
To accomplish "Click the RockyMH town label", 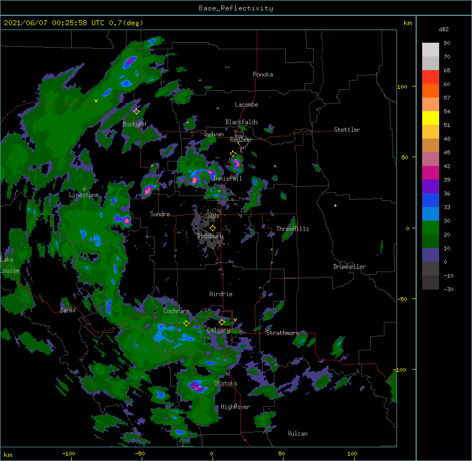I will click(x=134, y=124).
